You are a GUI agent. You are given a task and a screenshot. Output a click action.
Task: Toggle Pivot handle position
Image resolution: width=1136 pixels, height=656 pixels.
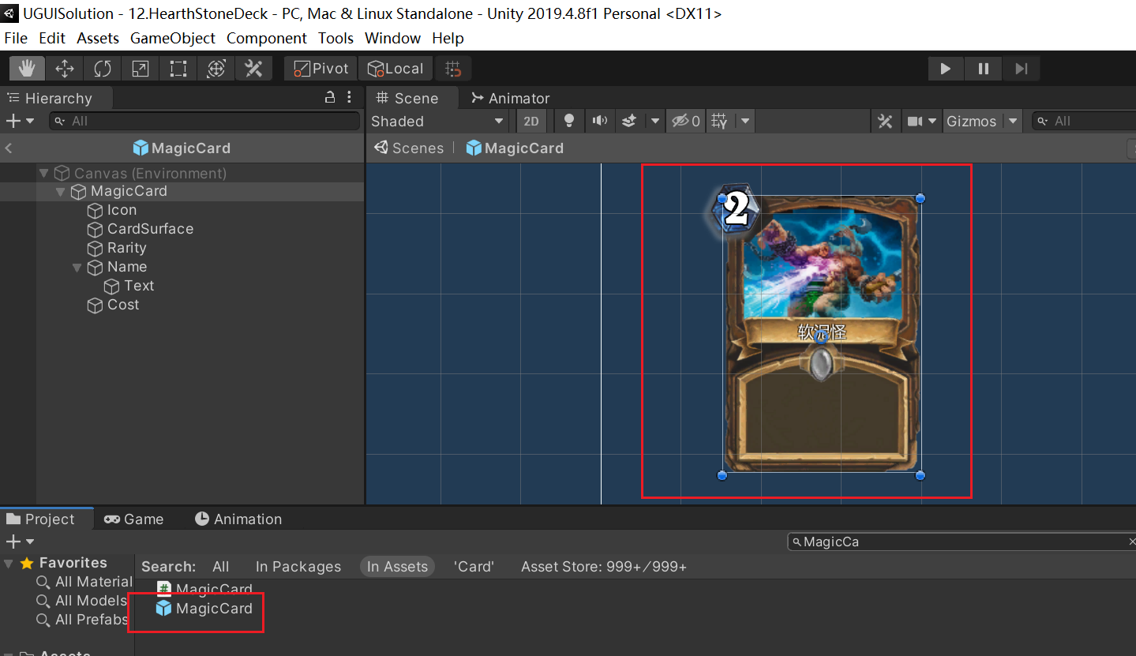(321, 69)
